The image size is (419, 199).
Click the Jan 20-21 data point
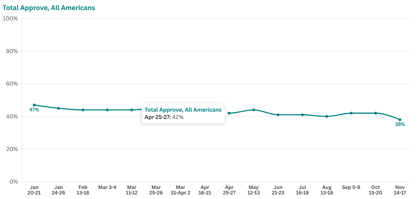click(x=34, y=105)
